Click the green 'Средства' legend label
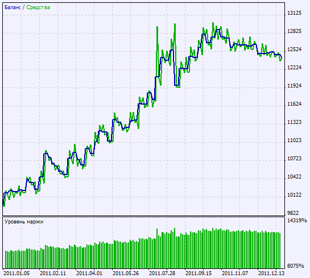 (38, 7)
